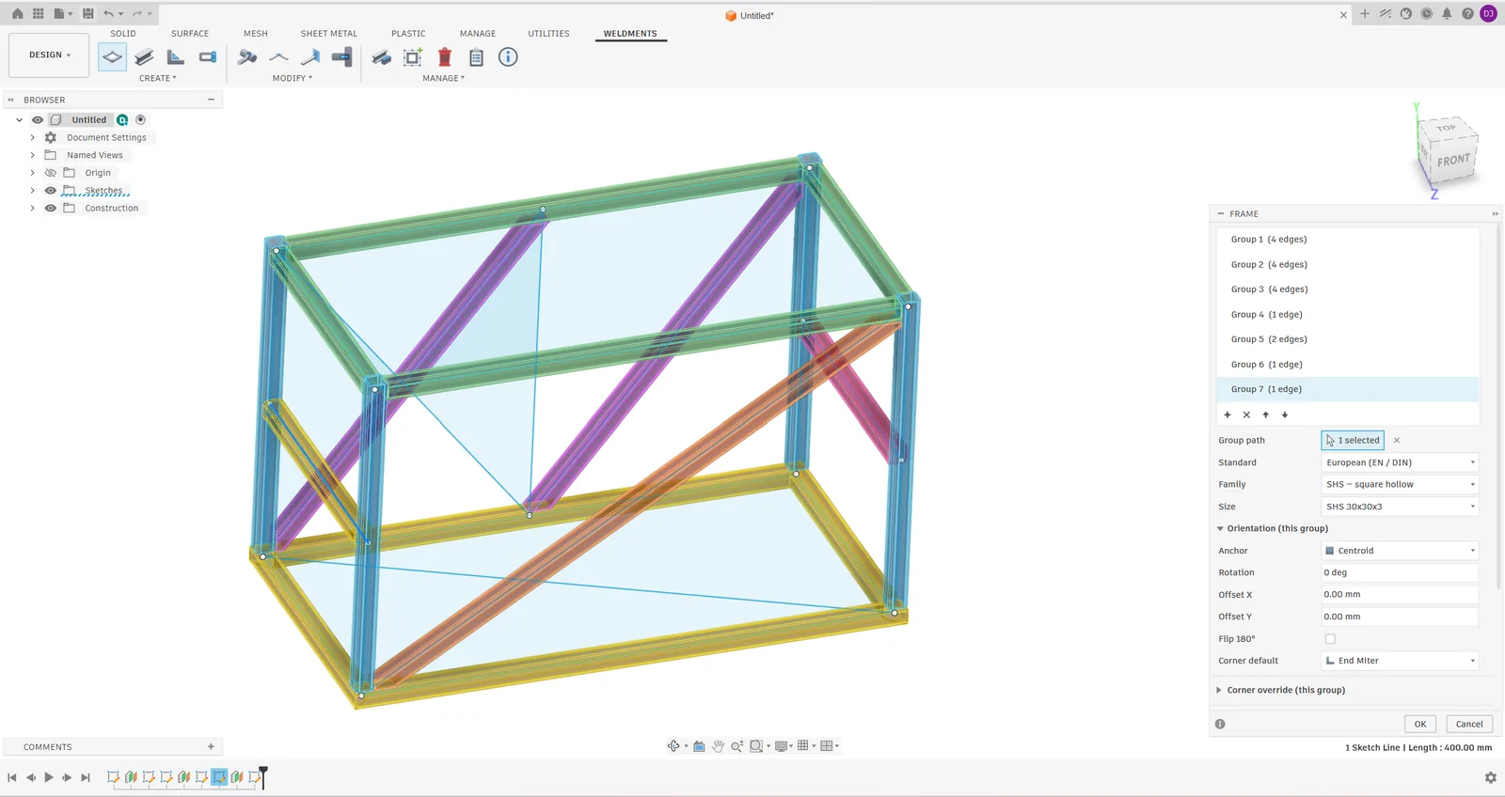Cancel the Frame dialog
The height and width of the screenshot is (797, 1505).
click(x=1469, y=724)
